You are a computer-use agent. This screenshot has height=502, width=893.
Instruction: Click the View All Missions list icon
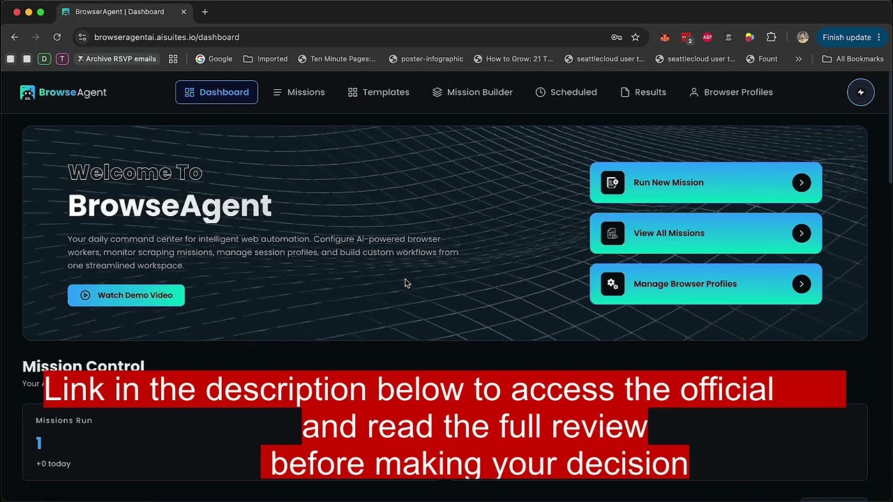click(613, 234)
